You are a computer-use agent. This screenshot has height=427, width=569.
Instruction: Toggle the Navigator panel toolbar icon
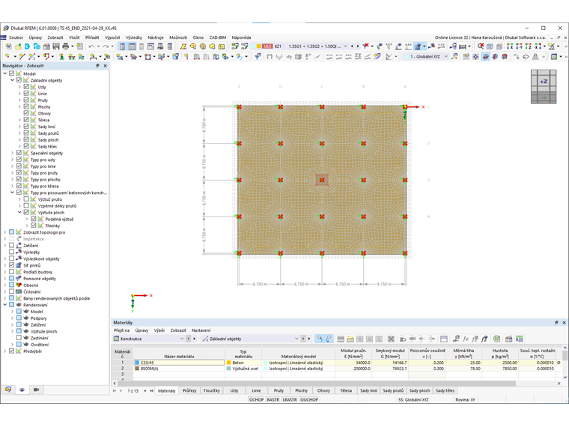(x=122, y=46)
